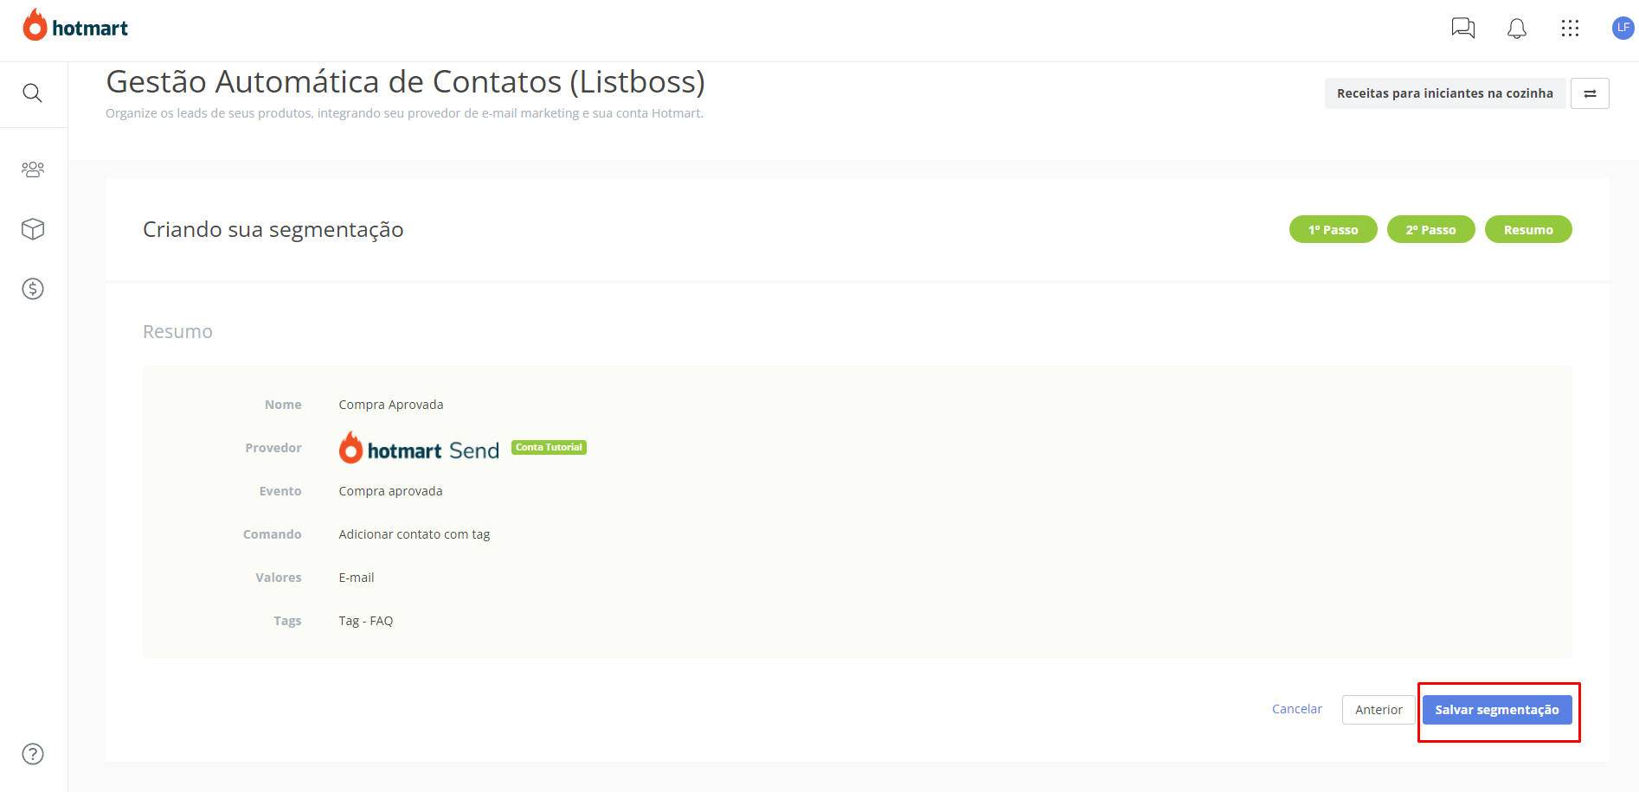The image size is (1639, 792).
Task: Go to the 2º Passo step
Action: pos(1431,229)
